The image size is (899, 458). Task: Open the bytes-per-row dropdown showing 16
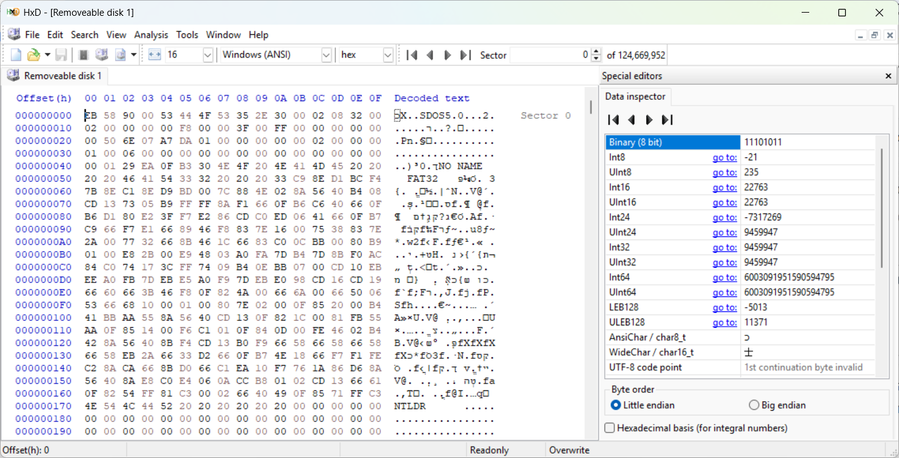click(x=207, y=55)
